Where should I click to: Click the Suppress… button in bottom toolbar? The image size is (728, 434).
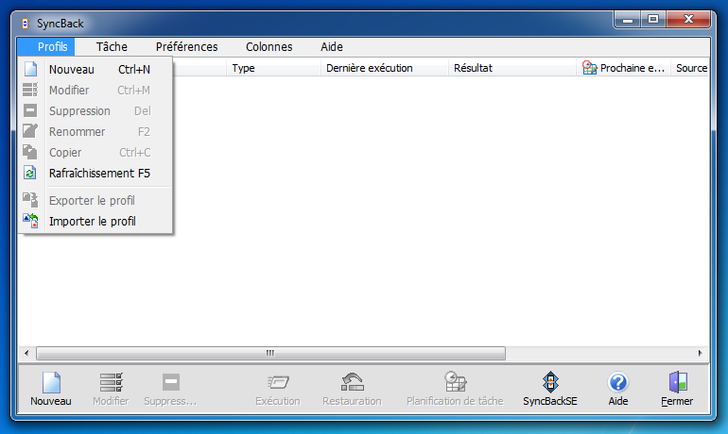(170, 389)
